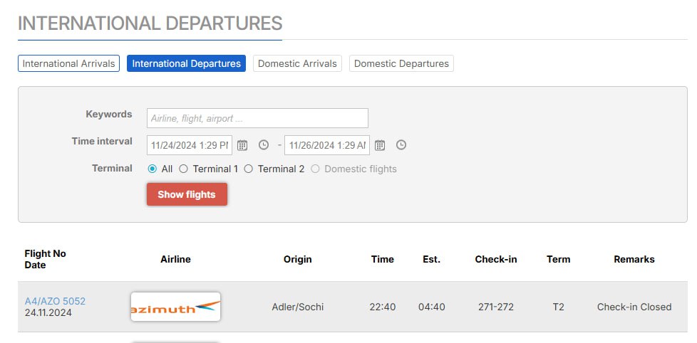Image resolution: width=697 pixels, height=343 pixels.
Task: Click the Azimuth airline logo
Action: pyautogui.click(x=175, y=307)
